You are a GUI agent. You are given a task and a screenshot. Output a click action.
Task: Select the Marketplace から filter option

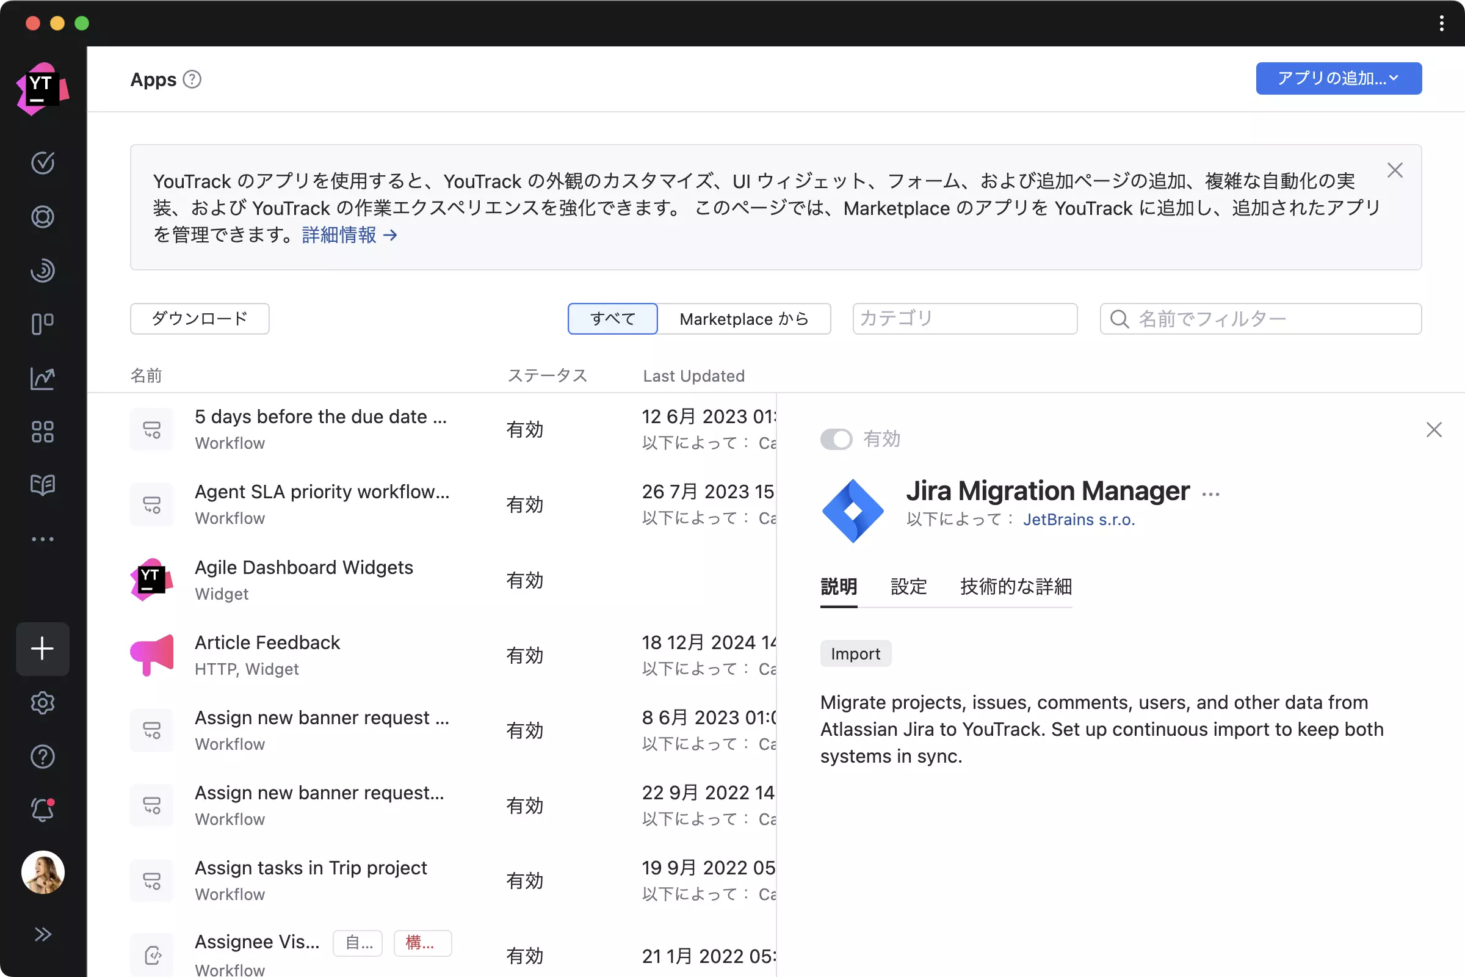[743, 319]
